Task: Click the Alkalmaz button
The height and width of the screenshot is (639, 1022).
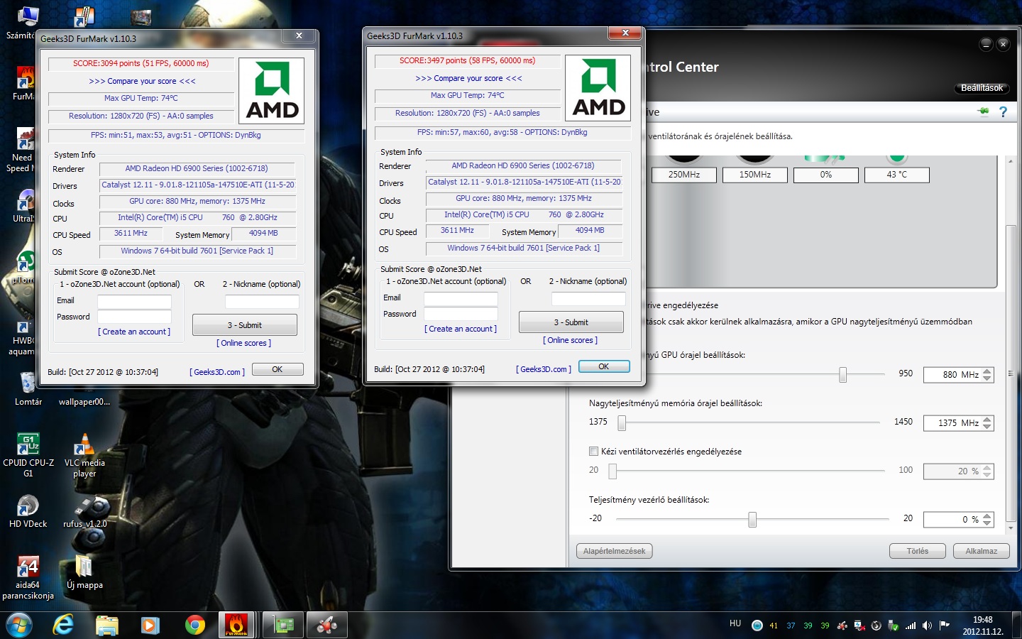Action: (982, 551)
